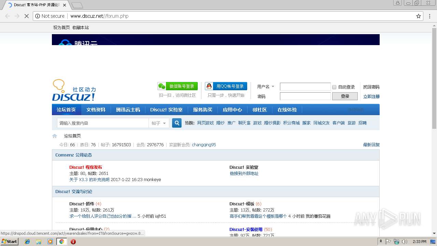437x246 pixels.
Task: Open media player taskbar icon
Action: pyautogui.click(x=50, y=242)
